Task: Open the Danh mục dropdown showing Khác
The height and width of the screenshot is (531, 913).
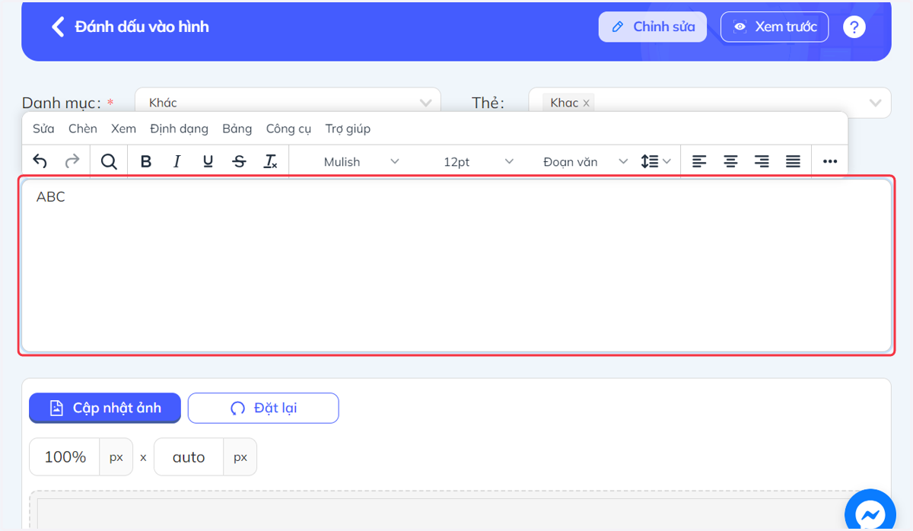Action: [x=288, y=103]
